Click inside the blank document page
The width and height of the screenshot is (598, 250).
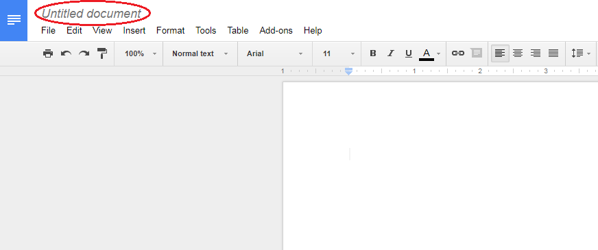(x=440, y=166)
